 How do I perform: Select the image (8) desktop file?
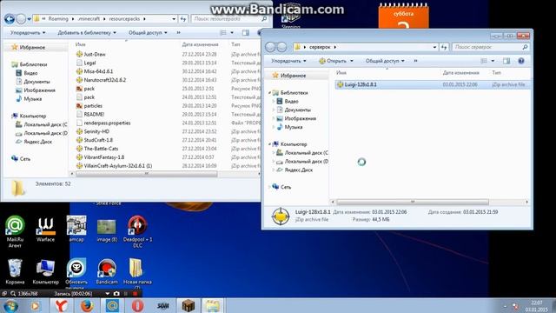point(107,230)
